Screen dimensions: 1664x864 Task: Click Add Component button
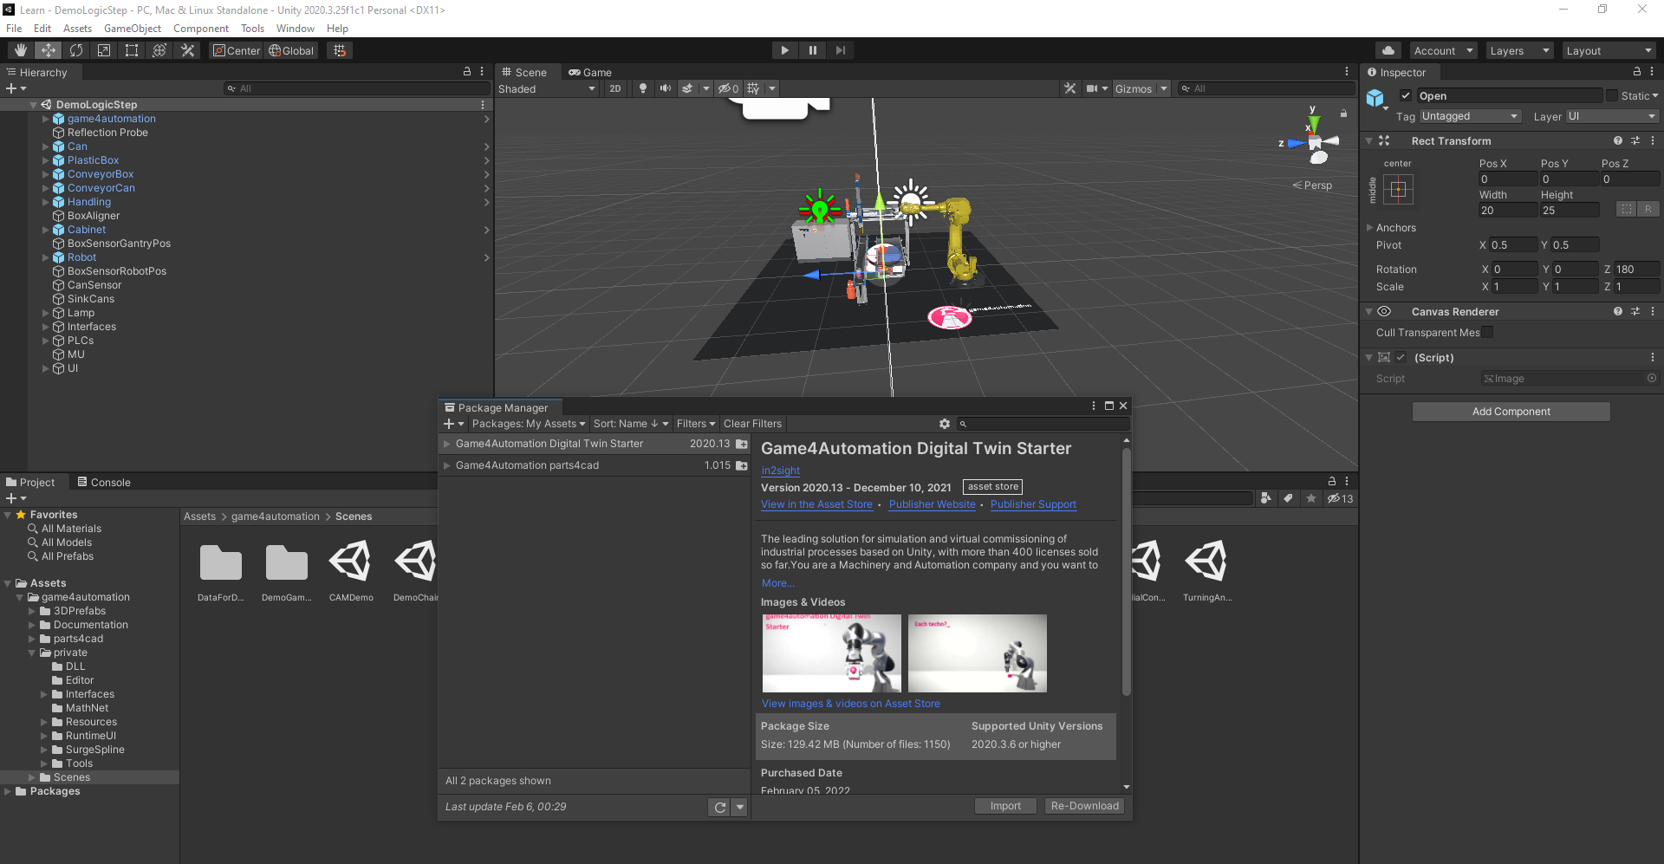tap(1511, 412)
